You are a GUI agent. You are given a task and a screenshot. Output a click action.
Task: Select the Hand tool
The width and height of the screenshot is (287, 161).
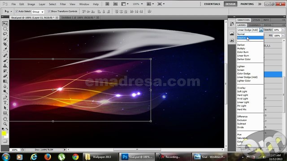(x=5, y=119)
